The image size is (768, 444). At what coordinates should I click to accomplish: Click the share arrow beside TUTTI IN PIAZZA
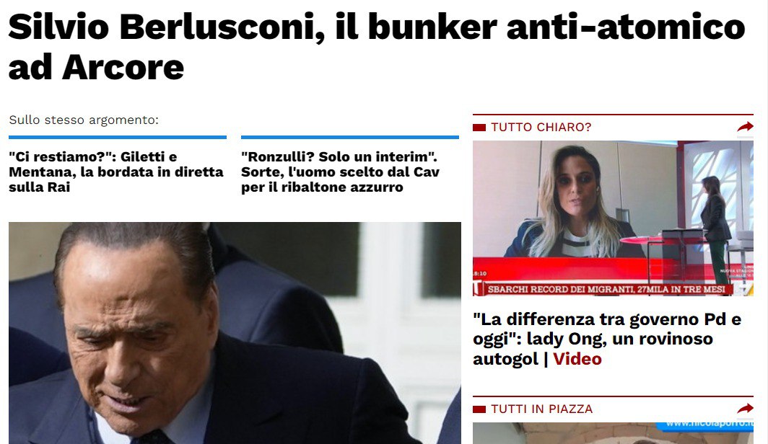point(745,409)
